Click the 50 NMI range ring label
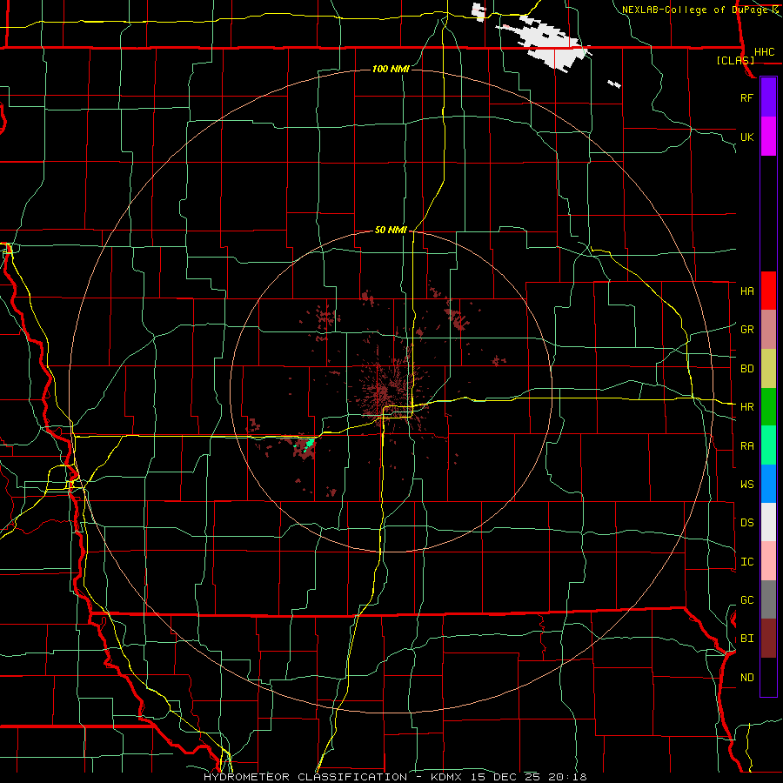 [391, 230]
